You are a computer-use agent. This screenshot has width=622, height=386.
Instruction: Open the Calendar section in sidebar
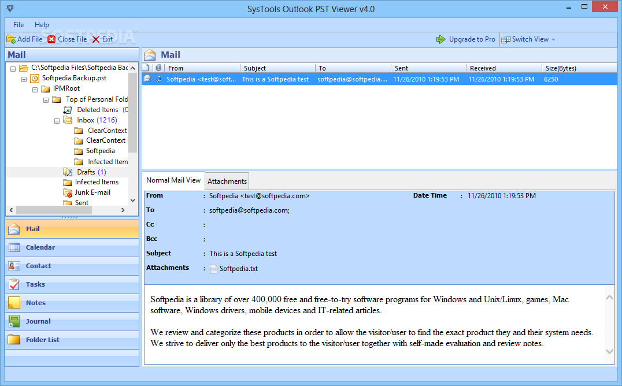(x=40, y=247)
